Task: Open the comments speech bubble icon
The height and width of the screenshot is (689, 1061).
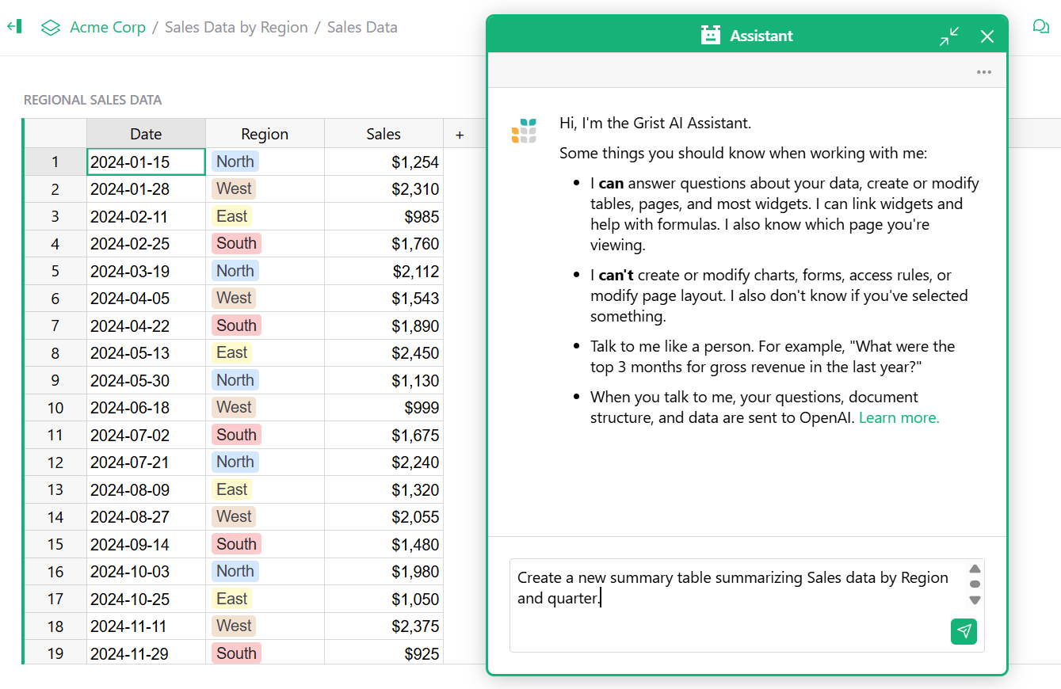Action: click(x=1040, y=27)
